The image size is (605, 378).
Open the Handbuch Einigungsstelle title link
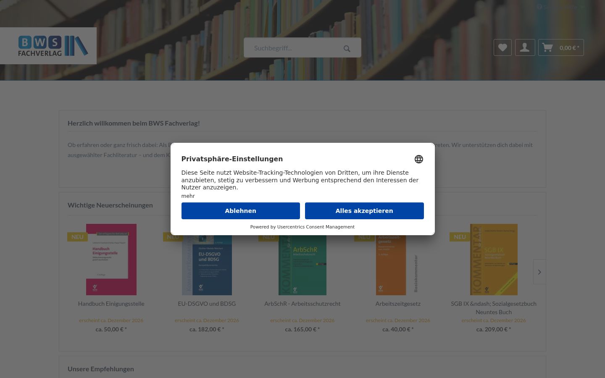[111, 304]
